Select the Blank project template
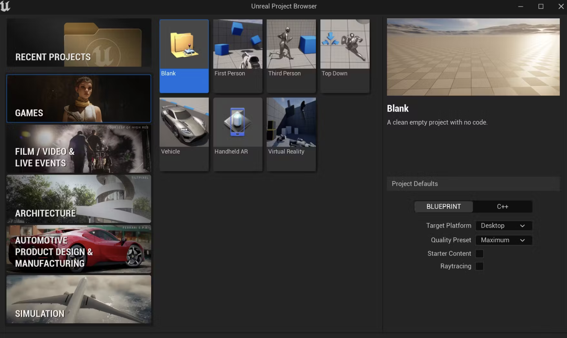567x338 pixels. click(184, 56)
